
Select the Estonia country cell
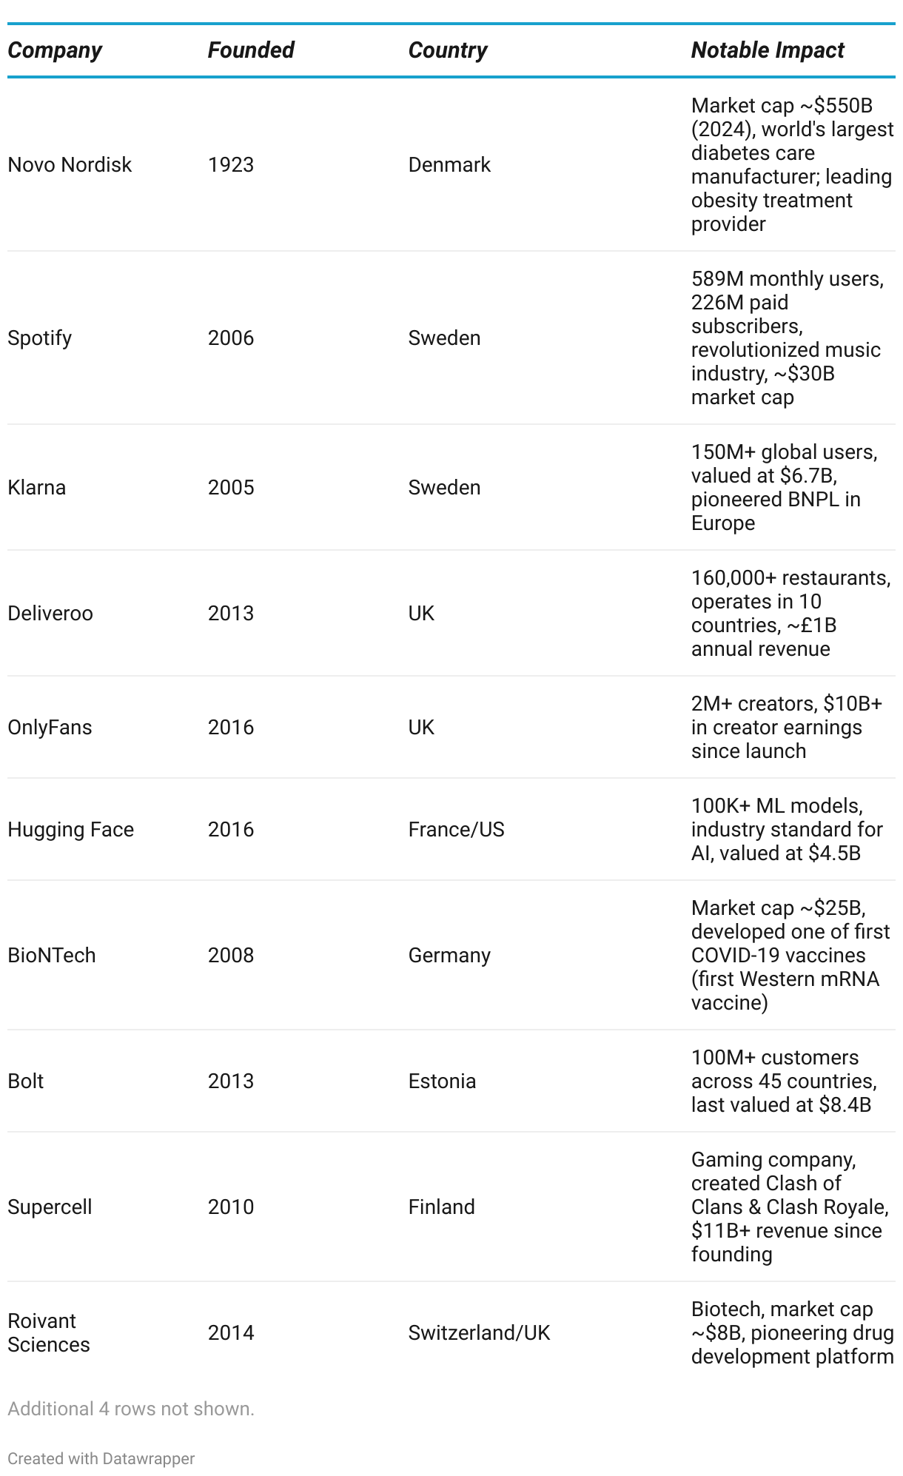pyautogui.click(x=442, y=1081)
